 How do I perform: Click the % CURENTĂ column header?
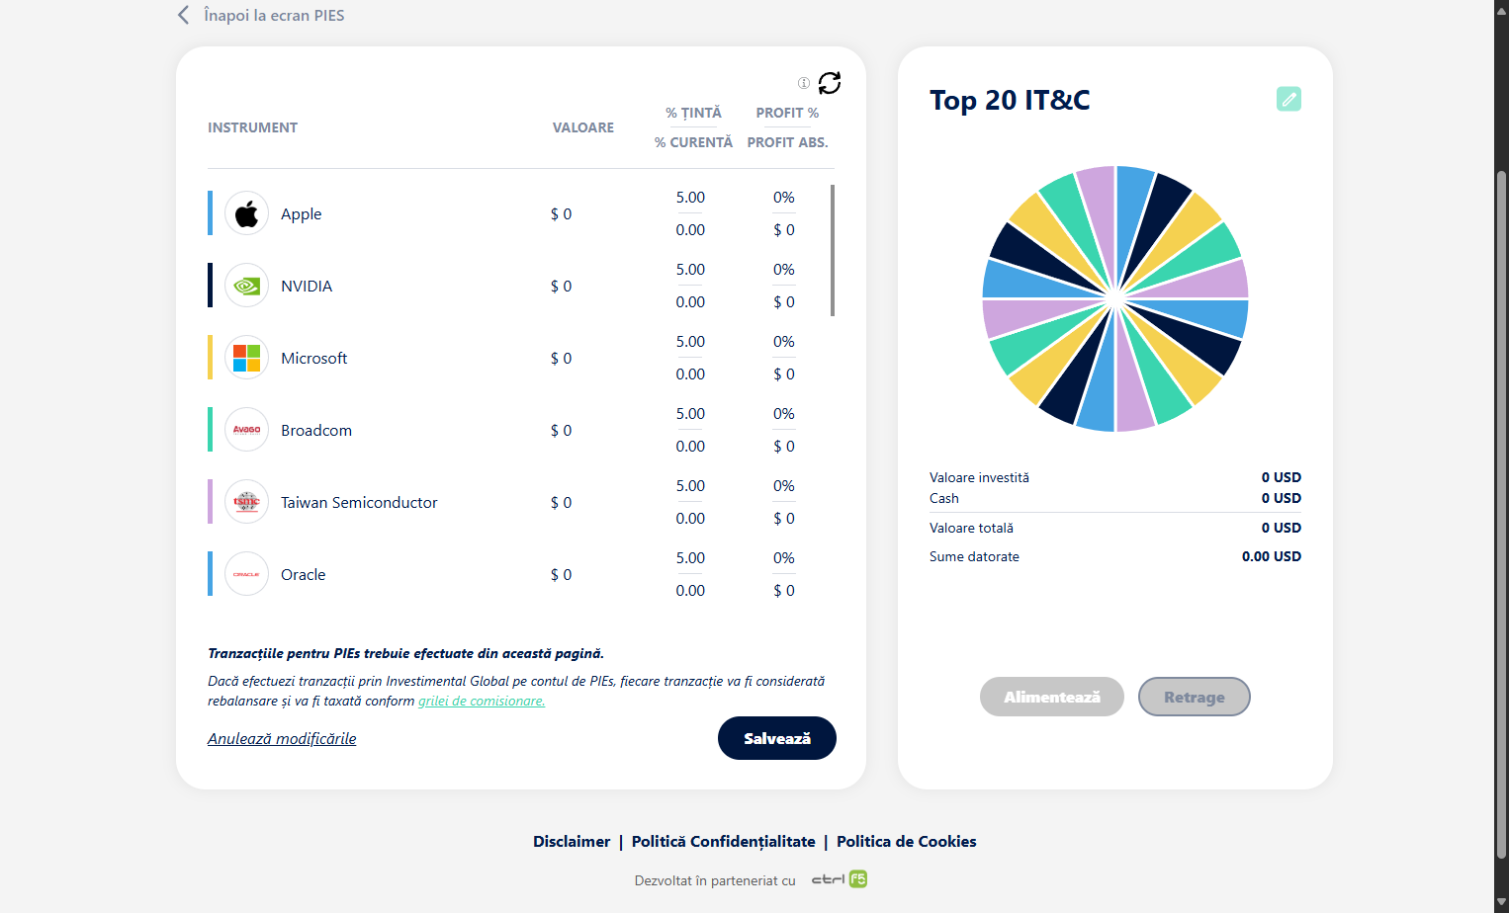point(693,142)
